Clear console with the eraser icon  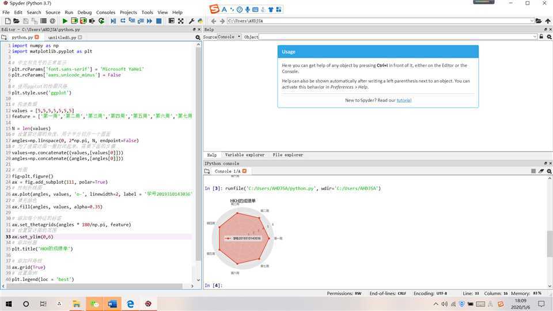541,171
